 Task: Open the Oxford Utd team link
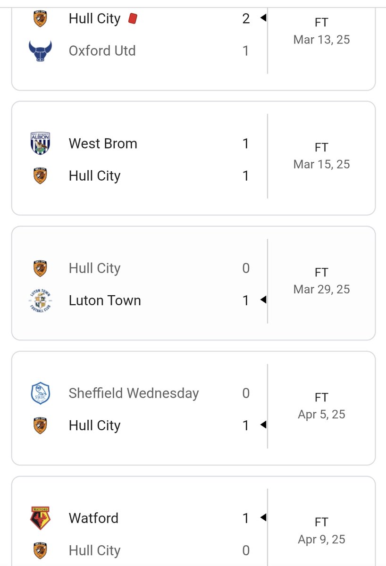[x=102, y=50]
